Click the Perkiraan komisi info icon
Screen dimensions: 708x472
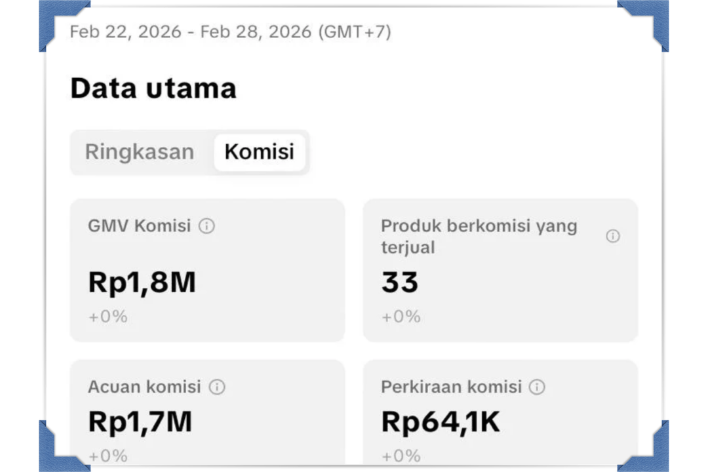coord(537,387)
